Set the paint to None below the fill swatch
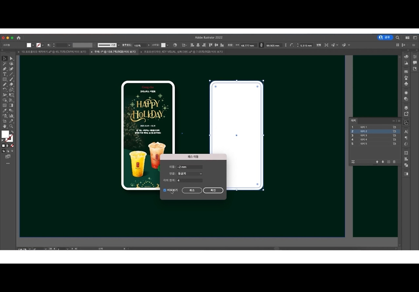The image size is (419, 292). 12,146
